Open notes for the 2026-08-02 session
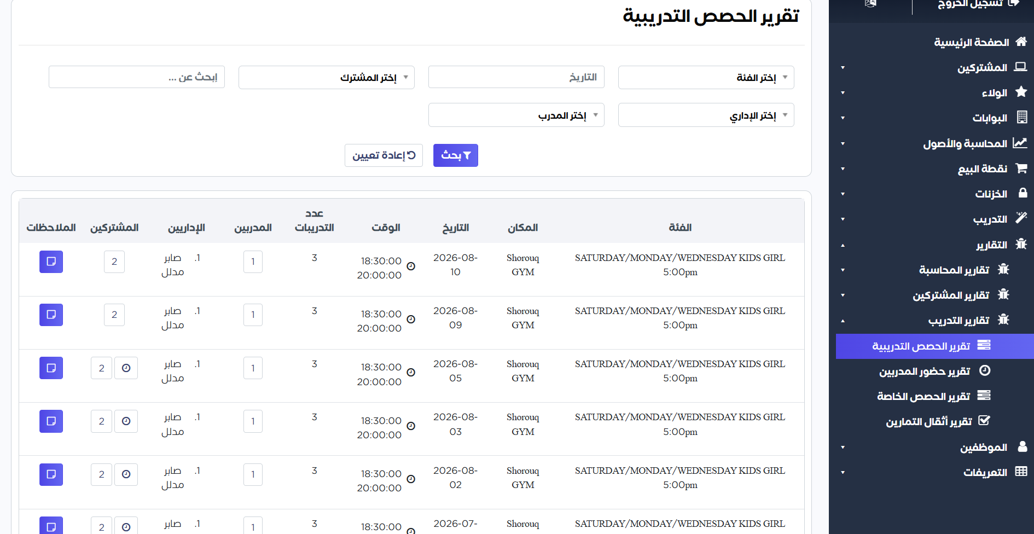This screenshot has width=1034, height=534. pyautogui.click(x=51, y=474)
